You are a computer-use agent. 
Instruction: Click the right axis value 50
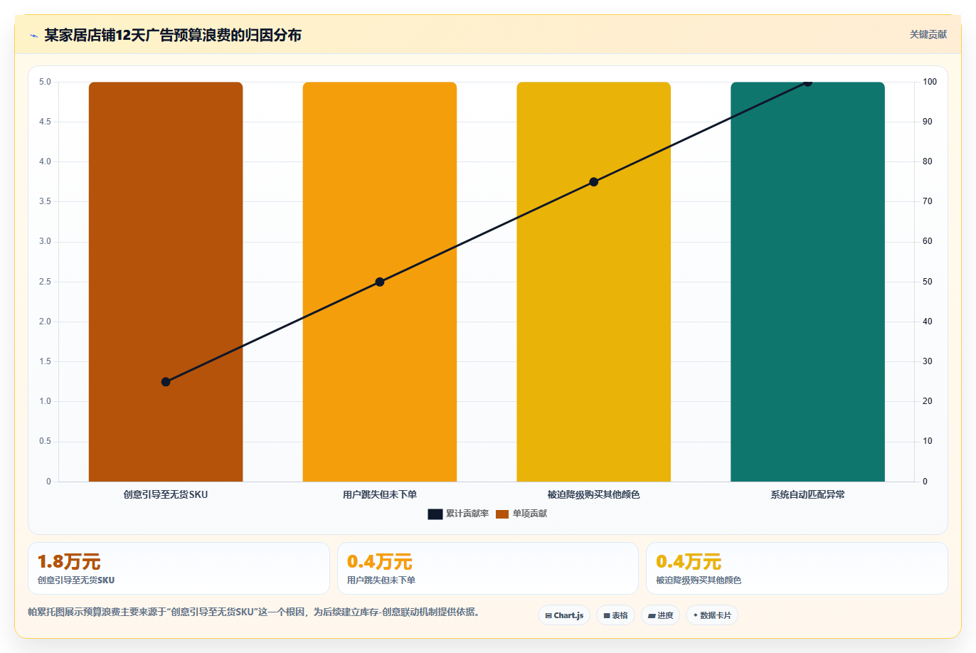coord(928,282)
